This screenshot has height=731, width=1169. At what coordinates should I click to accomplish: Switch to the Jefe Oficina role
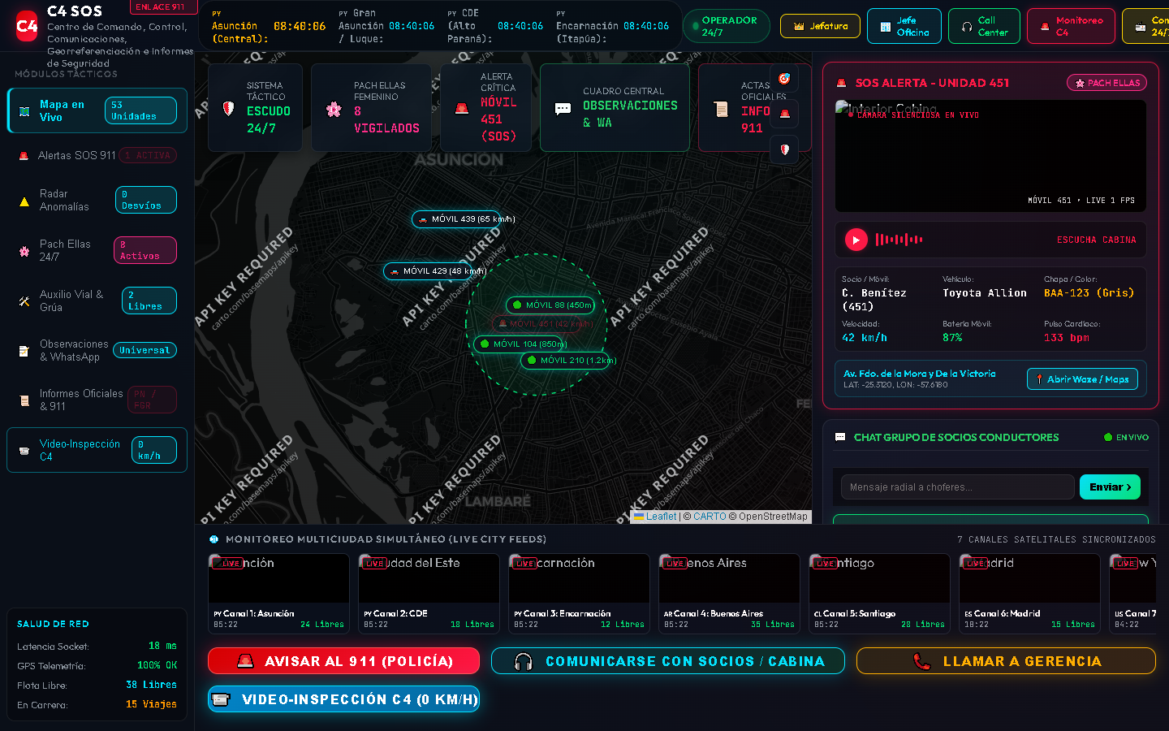pos(904,26)
